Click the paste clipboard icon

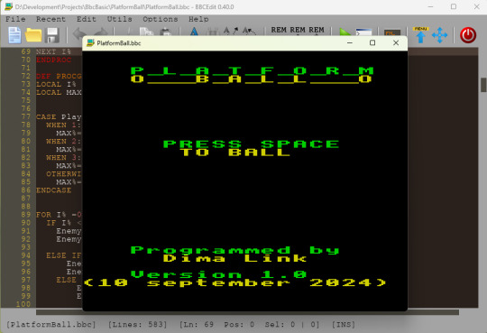166,32
